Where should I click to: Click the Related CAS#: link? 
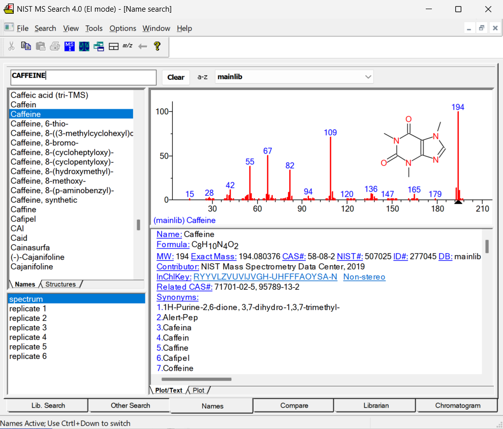184,287
